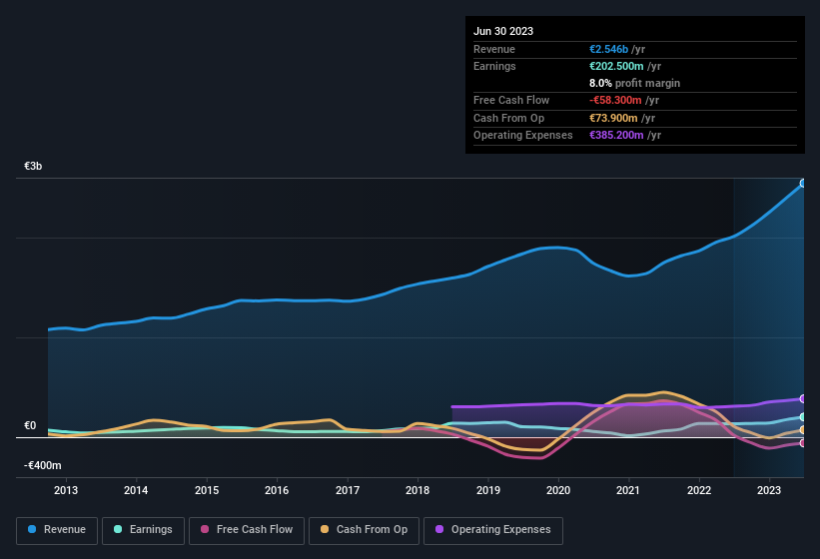Click the 2013 year label on axis
Viewport: 820px width, 559px height.
coord(66,490)
